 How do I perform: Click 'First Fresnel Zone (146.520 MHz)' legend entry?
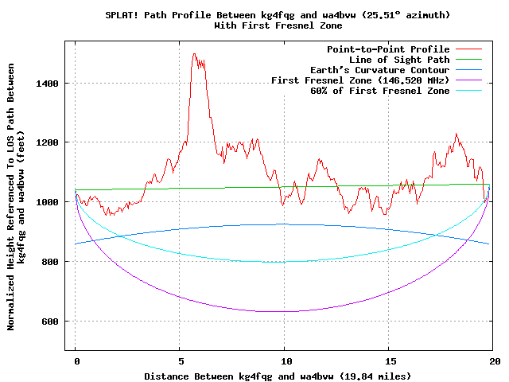coord(360,80)
